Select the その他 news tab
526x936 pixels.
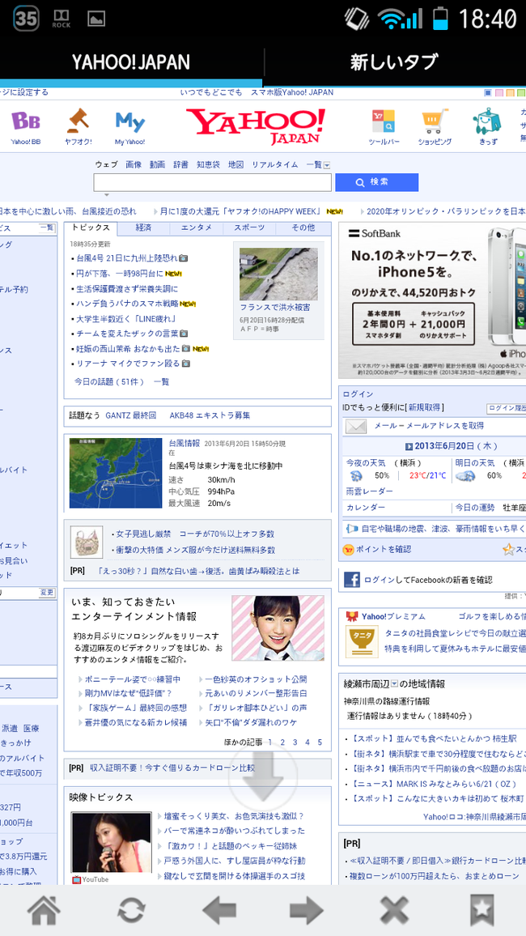click(x=303, y=228)
